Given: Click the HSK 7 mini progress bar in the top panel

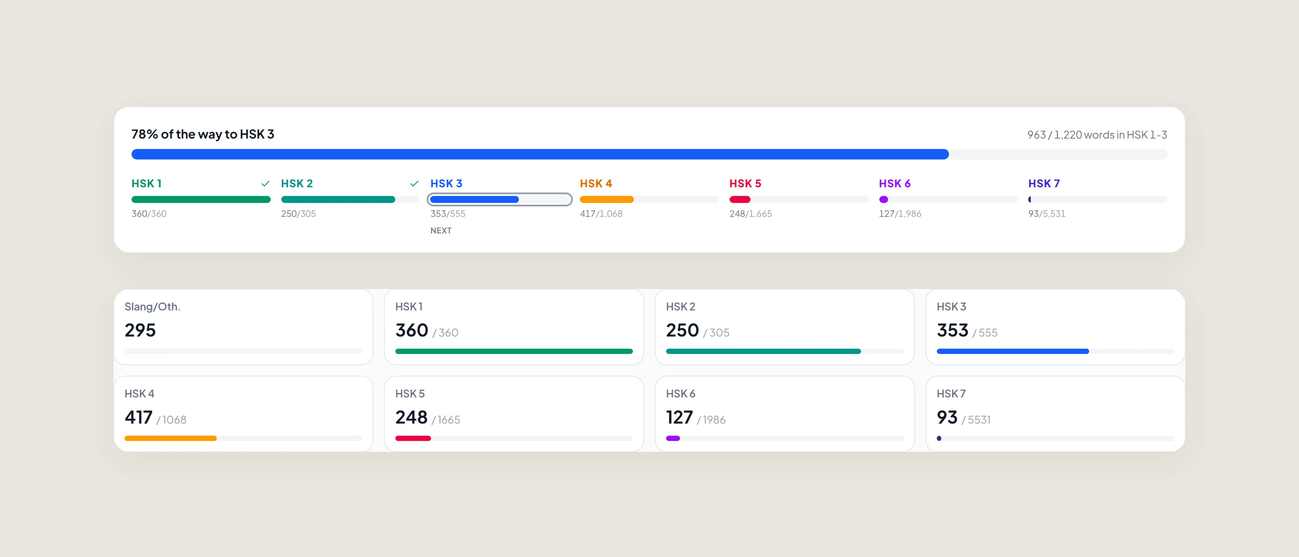Looking at the screenshot, I should point(1098,199).
